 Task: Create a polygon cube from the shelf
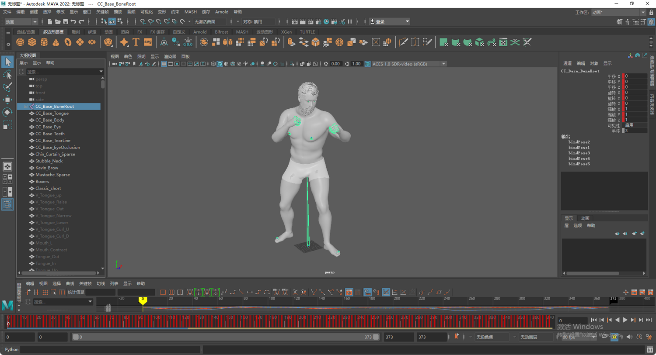tap(32, 42)
